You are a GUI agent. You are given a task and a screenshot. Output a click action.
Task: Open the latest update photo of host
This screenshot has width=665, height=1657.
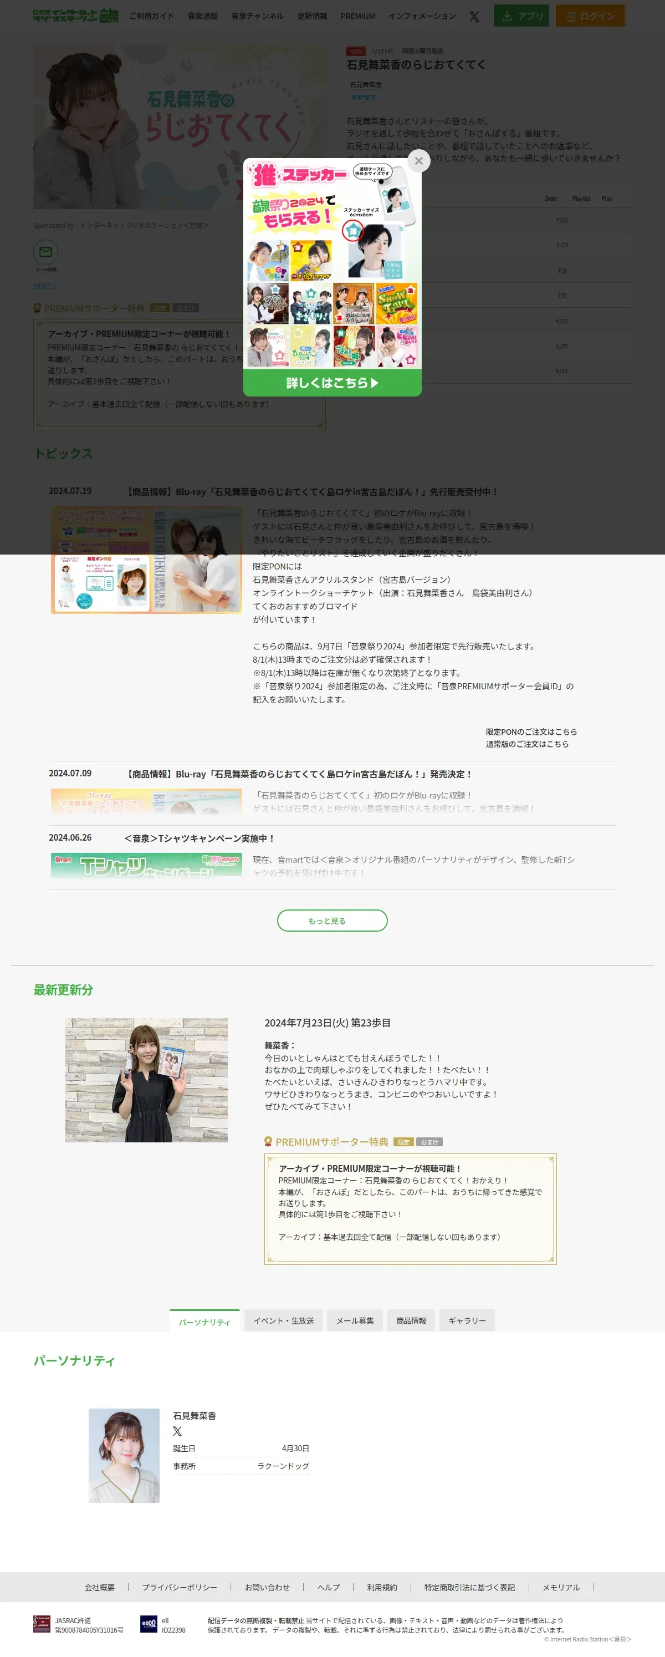tap(146, 1080)
